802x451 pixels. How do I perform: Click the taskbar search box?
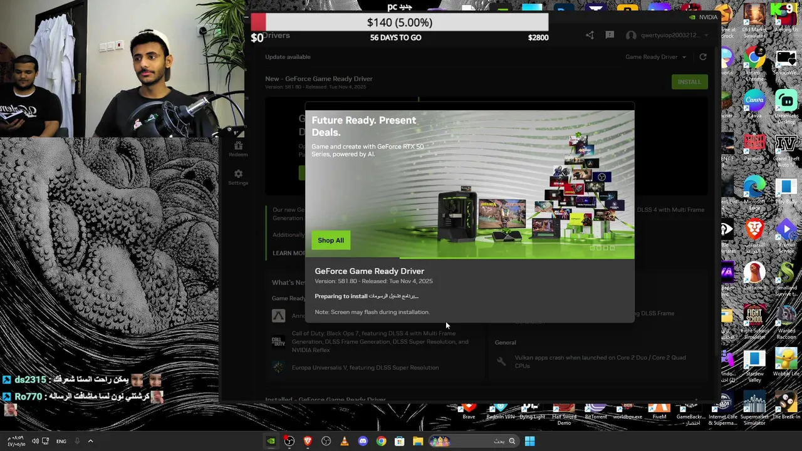pos(473,441)
